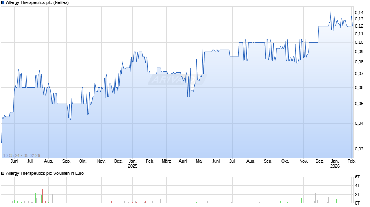Select the 0,14 price axis label
370x207 pixels.
[359, 13]
